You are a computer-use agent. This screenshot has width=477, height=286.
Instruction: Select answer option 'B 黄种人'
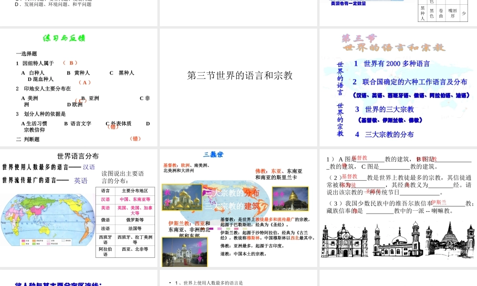click(78, 73)
